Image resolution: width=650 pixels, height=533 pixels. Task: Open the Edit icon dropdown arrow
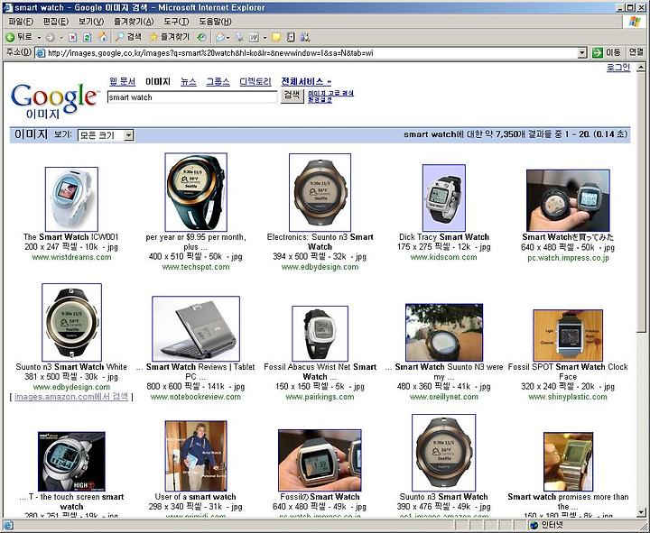(x=265, y=38)
